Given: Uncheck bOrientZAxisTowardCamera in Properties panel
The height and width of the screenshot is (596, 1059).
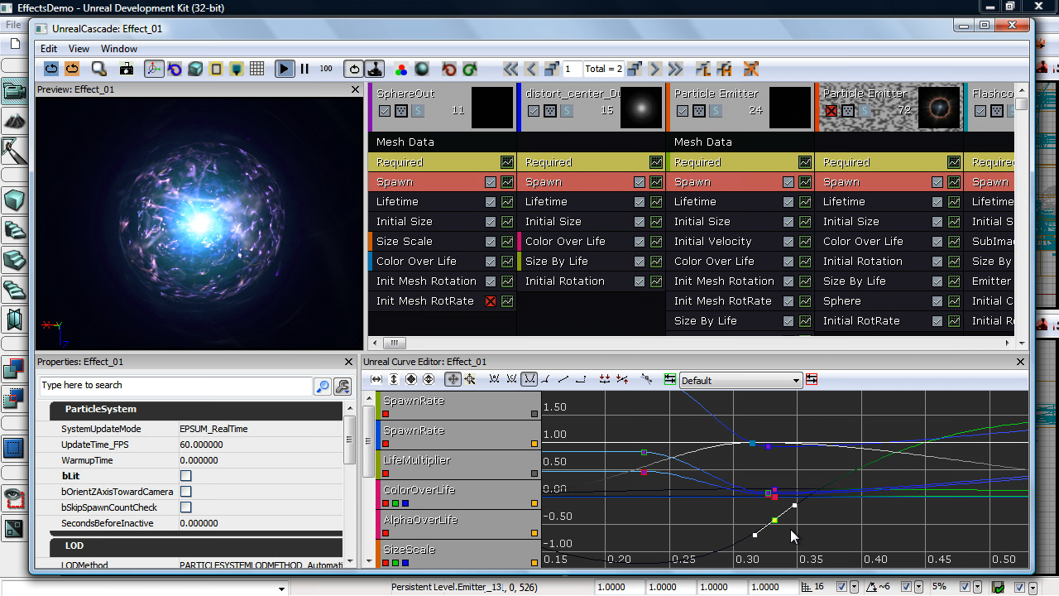Looking at the screenshot, I should [x=186, y=492].
